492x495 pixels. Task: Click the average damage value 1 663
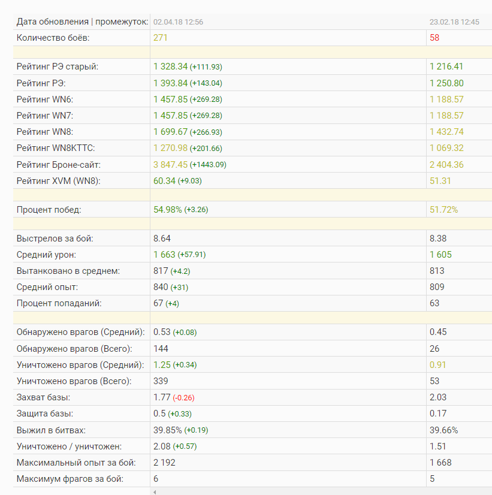click(x=165, y=255)
